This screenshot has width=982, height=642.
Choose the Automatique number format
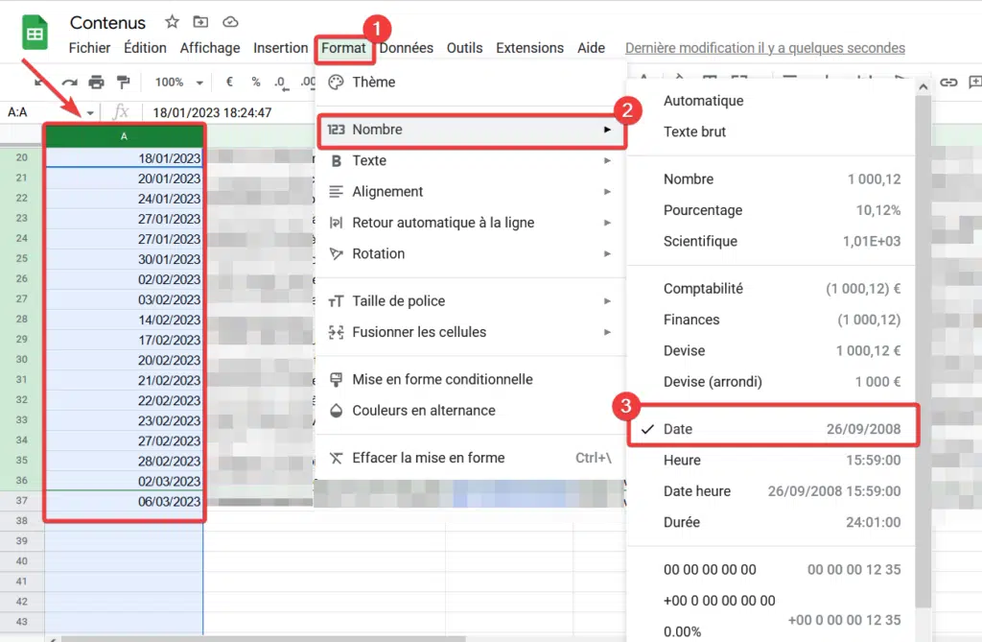703,101
